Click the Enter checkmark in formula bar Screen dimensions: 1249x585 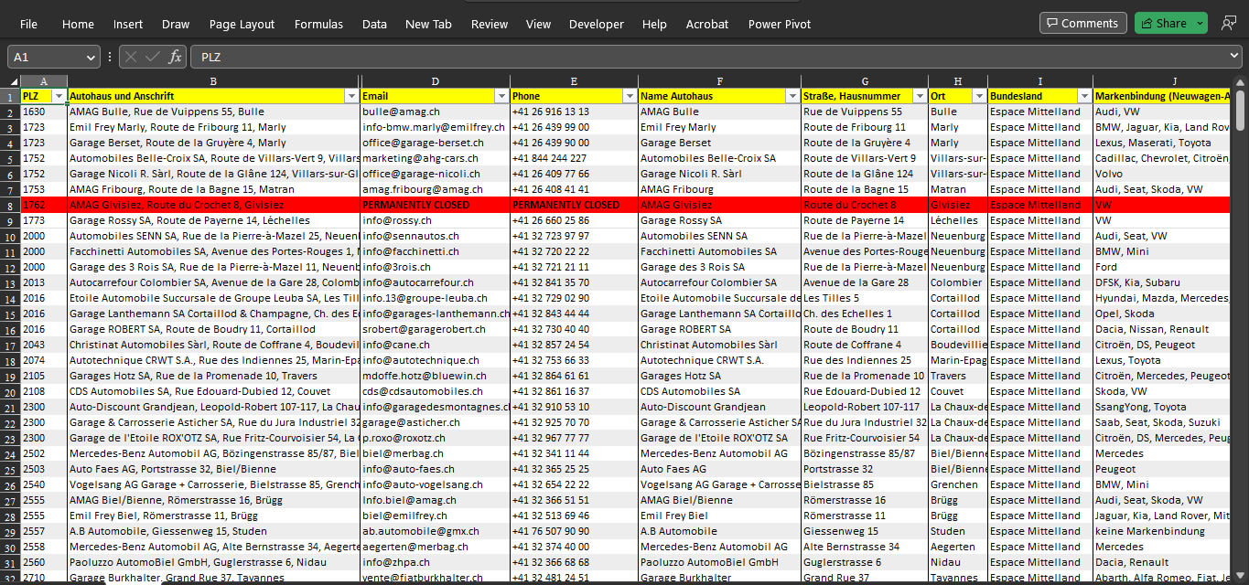point(153,57)
